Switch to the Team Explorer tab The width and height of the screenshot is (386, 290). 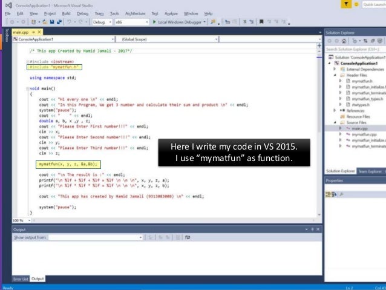click(371, 171)
